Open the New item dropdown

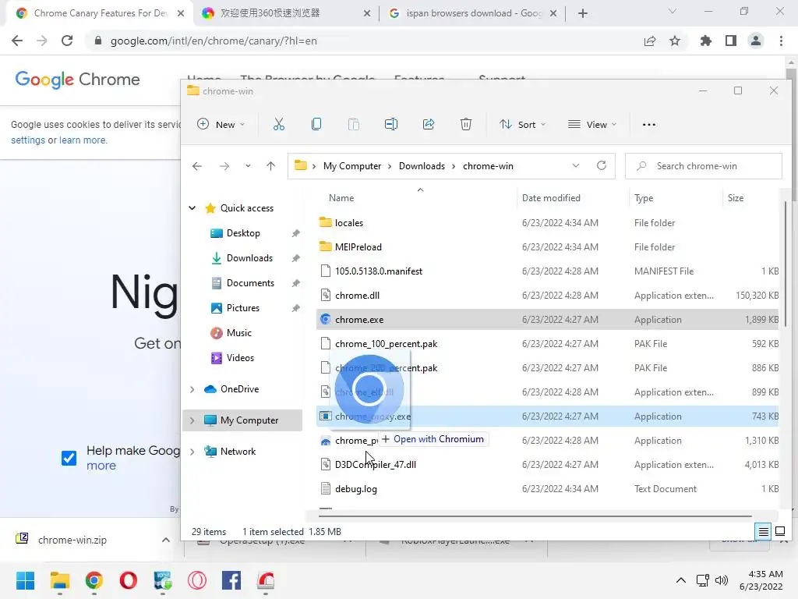[x=221, y=124]
